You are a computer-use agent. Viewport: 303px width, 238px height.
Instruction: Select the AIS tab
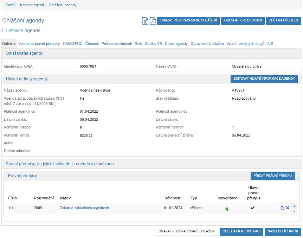(x=270, y=44)
